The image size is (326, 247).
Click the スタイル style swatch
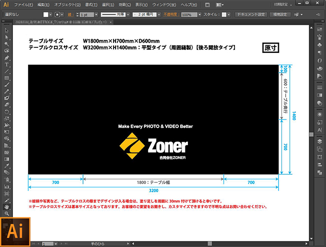tap(224, 15)
